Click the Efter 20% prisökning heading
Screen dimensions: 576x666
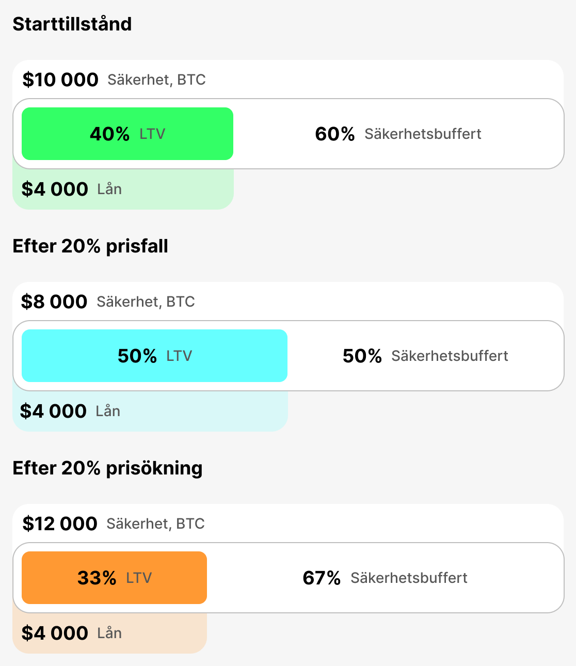tap(107, 468)
